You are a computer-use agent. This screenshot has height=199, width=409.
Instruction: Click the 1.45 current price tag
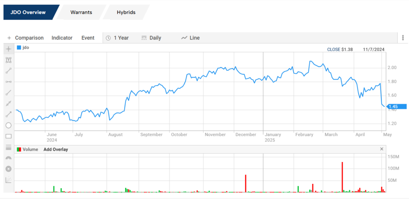pyautogui.click(x=396, y=106)
